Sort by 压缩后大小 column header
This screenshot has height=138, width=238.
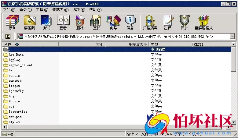pyautogui.click(x=127, y=44)
